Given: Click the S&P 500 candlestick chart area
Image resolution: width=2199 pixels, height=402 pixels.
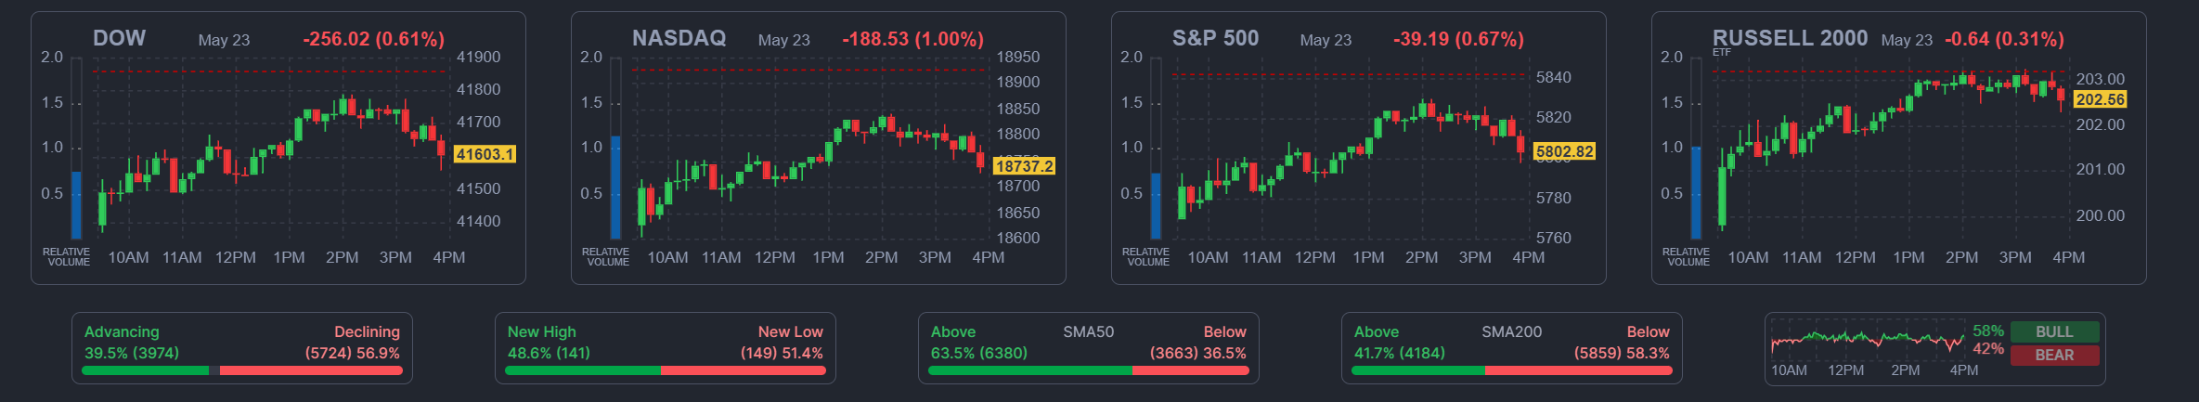Looking at the screenshot, I should [1350, 149].
